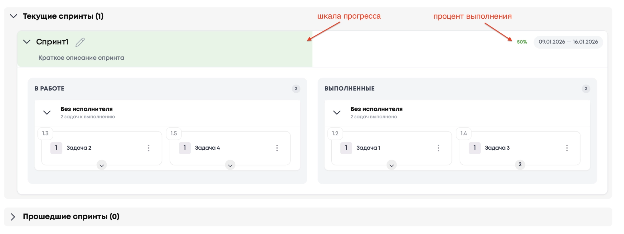The image size is (624, 234).
Task: Click the sprint date range 09.01.2026 — 16.01.2026
Action: (x=568, y=42)
